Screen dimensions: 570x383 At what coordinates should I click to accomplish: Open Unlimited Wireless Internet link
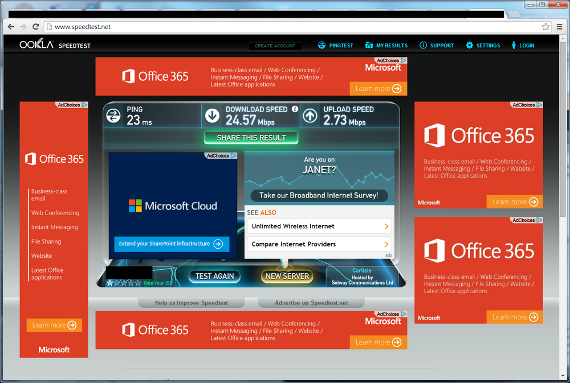[319, 226]
